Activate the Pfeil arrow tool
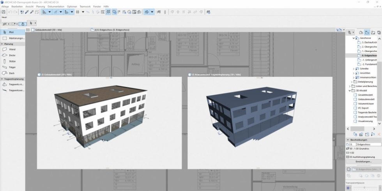 coord(12,32)
